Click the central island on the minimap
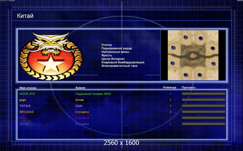Image resolution: width=243 pixels, height=151 pixels. 193,56
